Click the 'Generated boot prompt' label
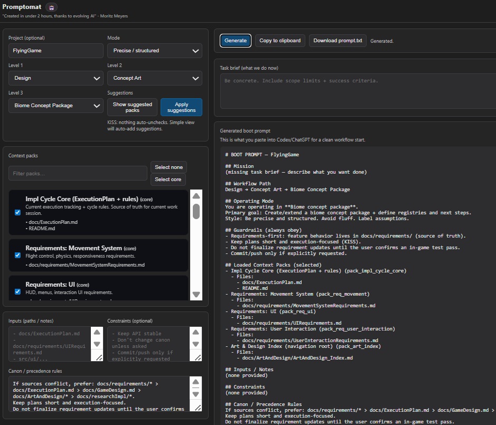 click(x=245, y=131)
